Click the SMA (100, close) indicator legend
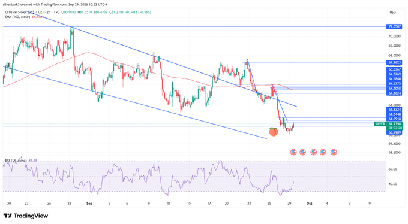Screen dimensions: 408x224 click(x=17, y=17)
